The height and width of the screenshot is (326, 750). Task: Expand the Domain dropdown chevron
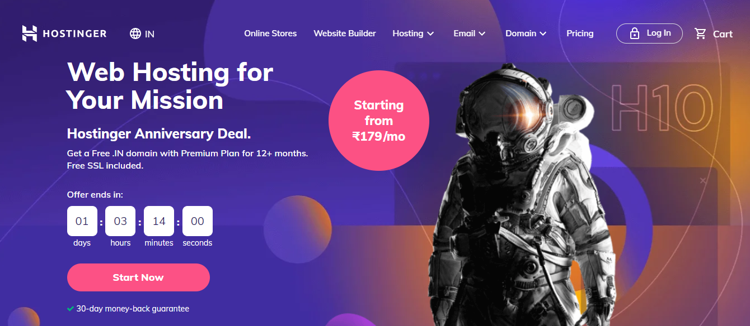point(543,34)
